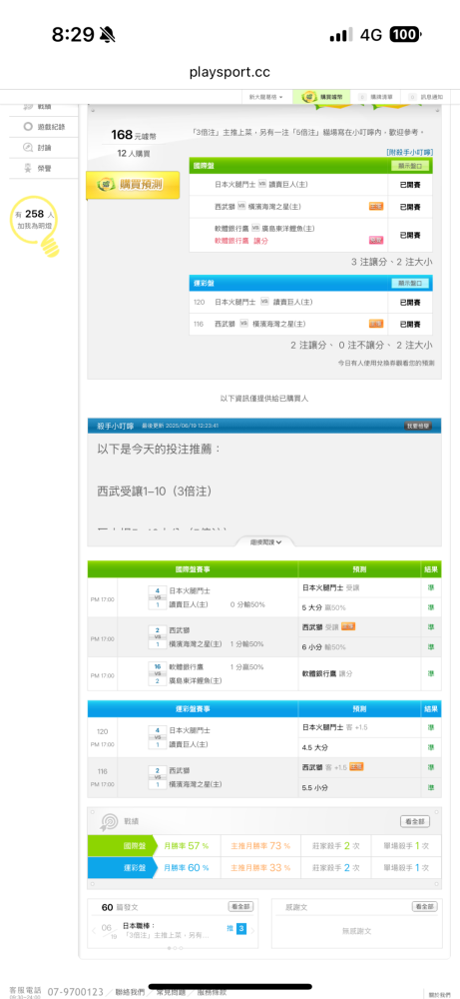Click 看全部 in the 戰績 panel
The width and height of the screenshot is (460, 999).
[415, 822]
